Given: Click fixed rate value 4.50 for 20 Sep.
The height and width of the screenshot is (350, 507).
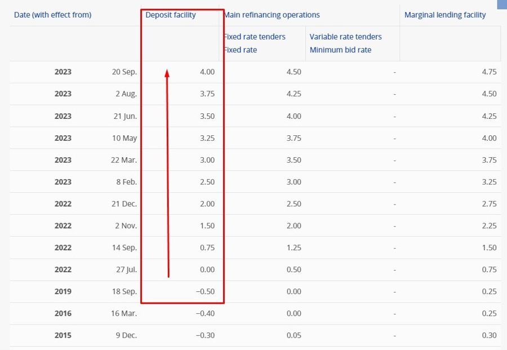Looking at the screenshot, I should [x=293, y=72].
